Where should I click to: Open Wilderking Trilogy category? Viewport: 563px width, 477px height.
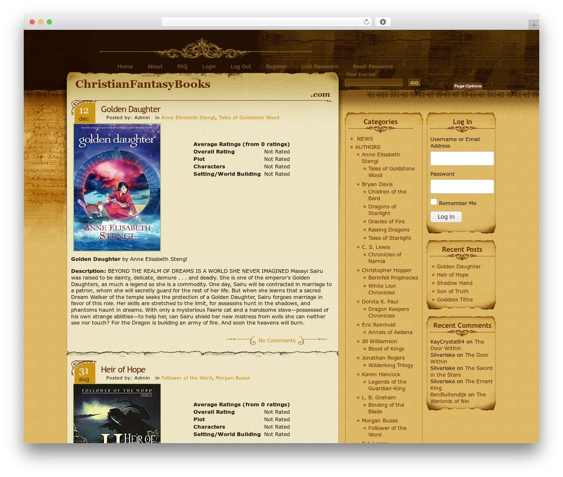pos(391,365)
